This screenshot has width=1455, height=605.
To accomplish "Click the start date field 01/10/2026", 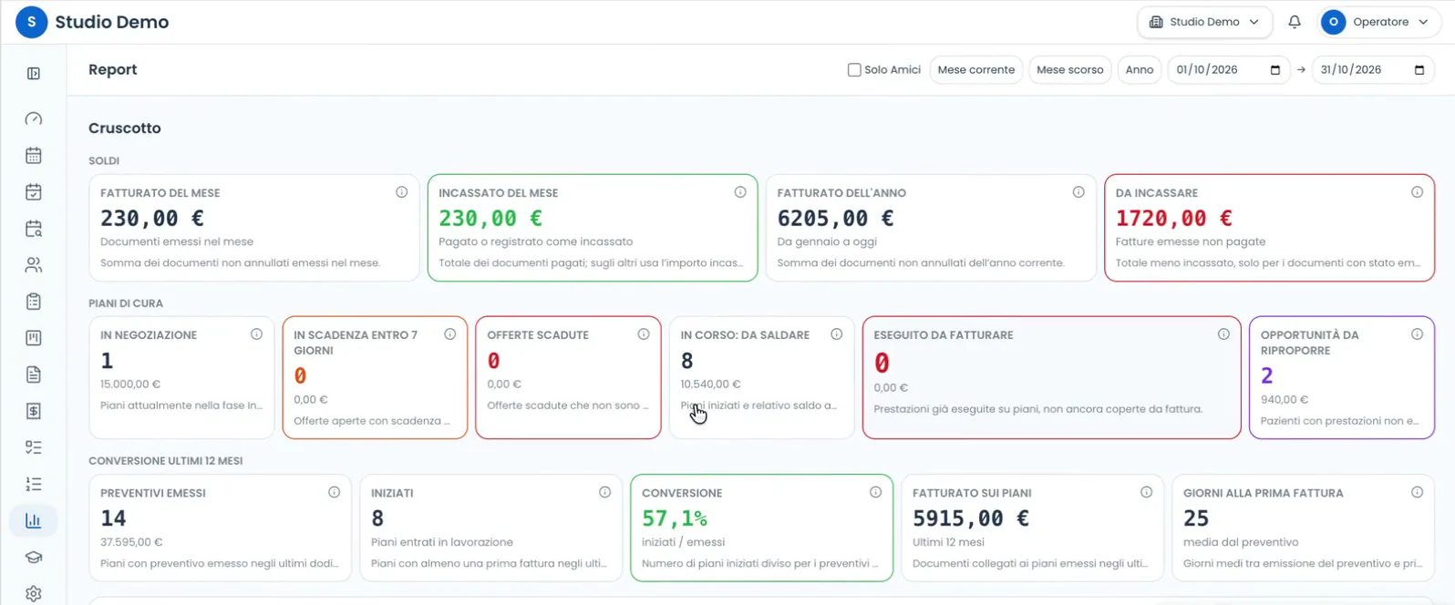I will (1228, 70).
